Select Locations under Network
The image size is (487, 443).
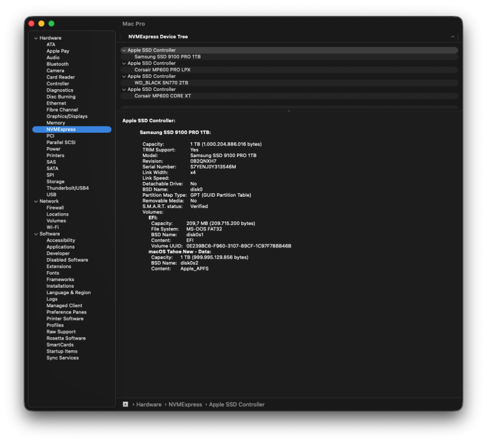coord(57,214)
